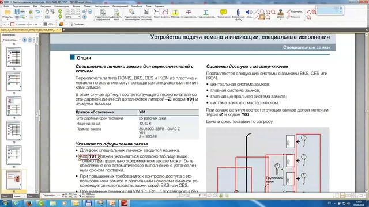
Task: Open Internet Explorer from taskbar
Action: 16,203
